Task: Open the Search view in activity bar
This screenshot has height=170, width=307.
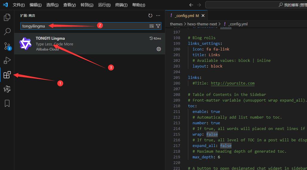Action: click(7, 31)
